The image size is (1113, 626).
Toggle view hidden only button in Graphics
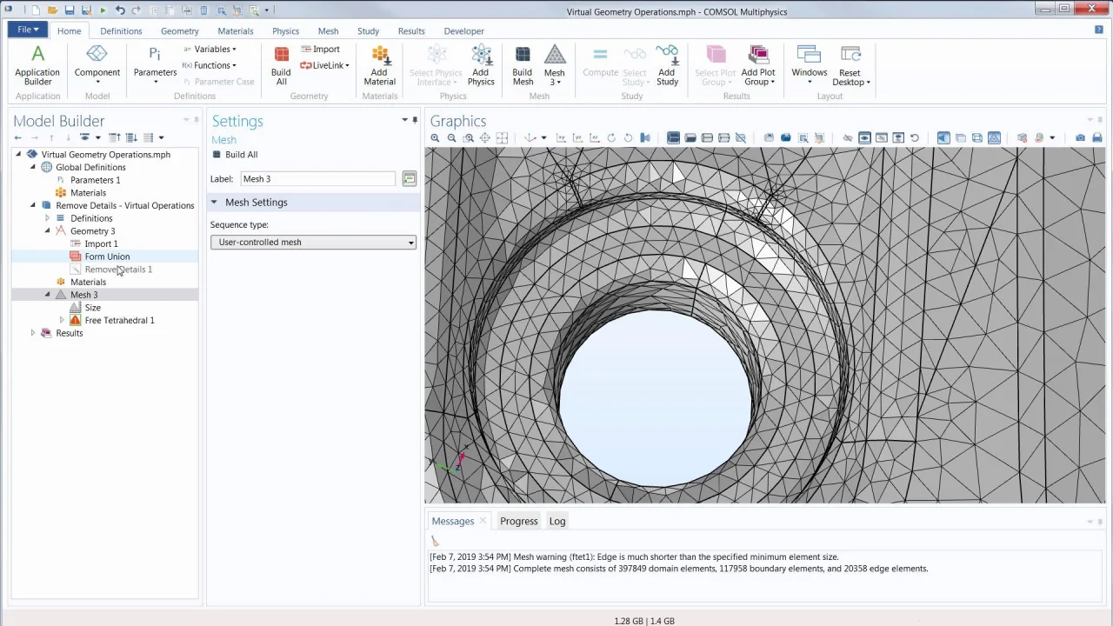(881, 138)
